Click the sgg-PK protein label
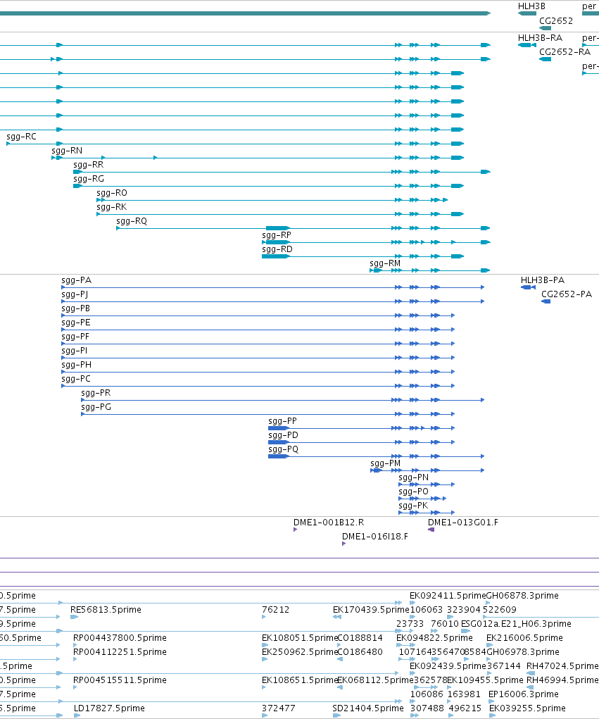 pos(413,506)
